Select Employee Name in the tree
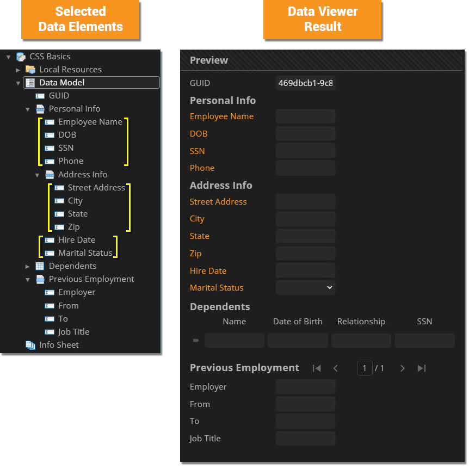The height and width of the screenshot is (468, 469). point(90,122)
